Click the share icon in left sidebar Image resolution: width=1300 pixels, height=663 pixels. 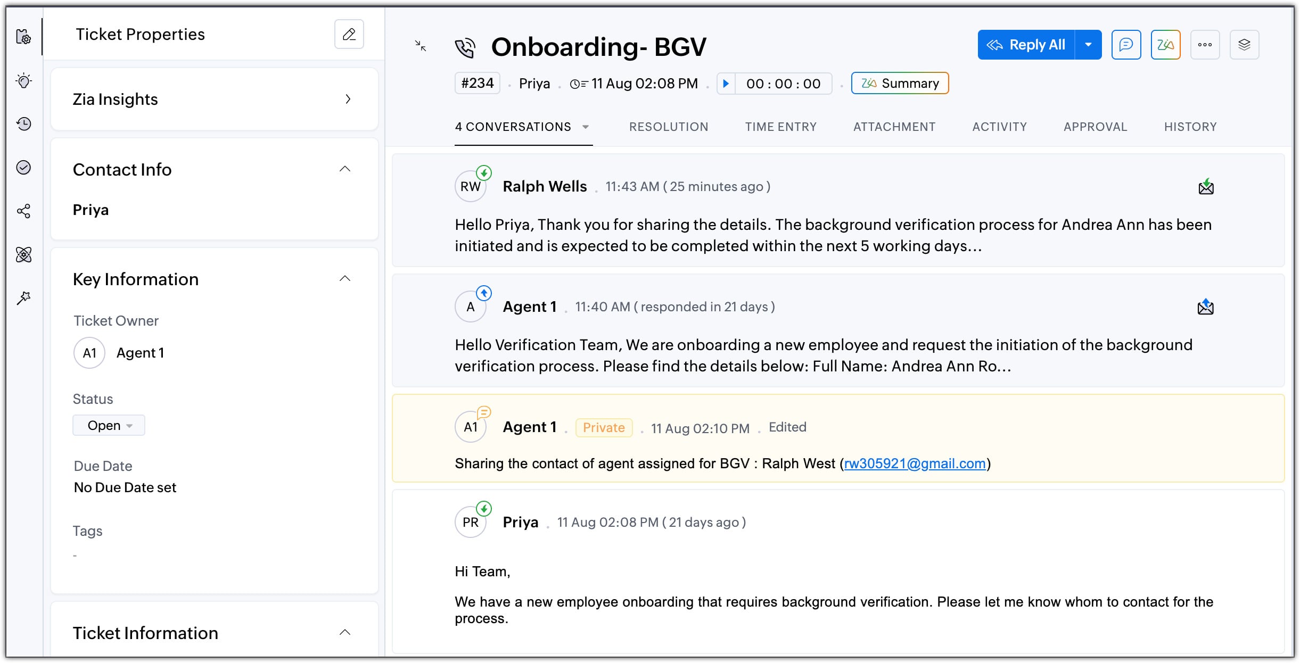point(24,211)
